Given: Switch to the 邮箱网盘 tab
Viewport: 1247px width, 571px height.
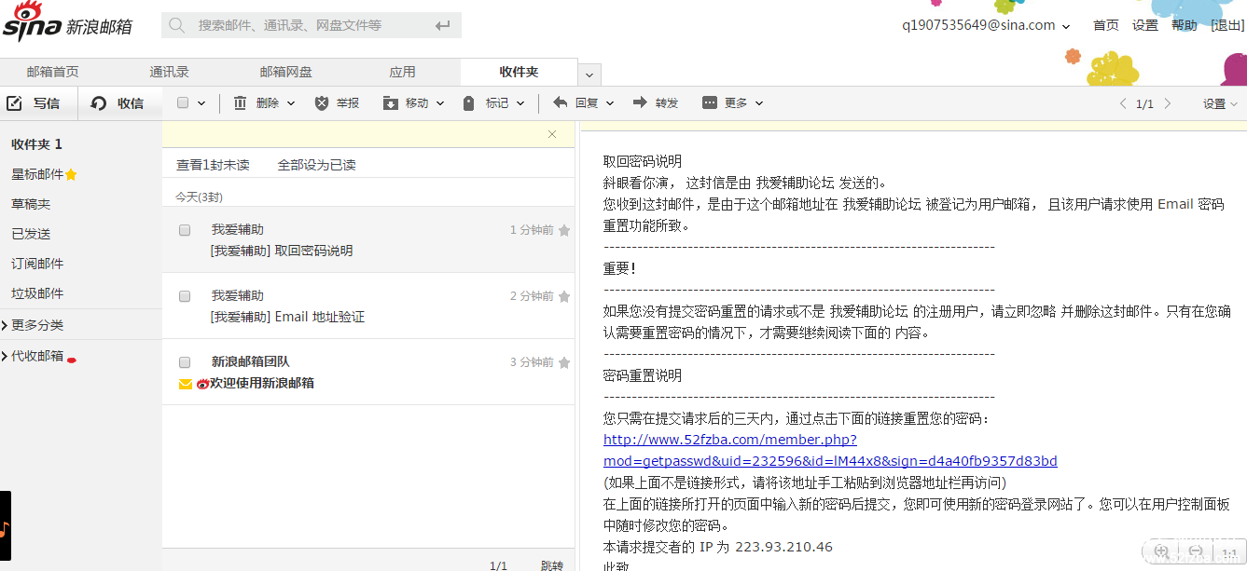Looking at the screenshot, I should (x=286, y=72).
